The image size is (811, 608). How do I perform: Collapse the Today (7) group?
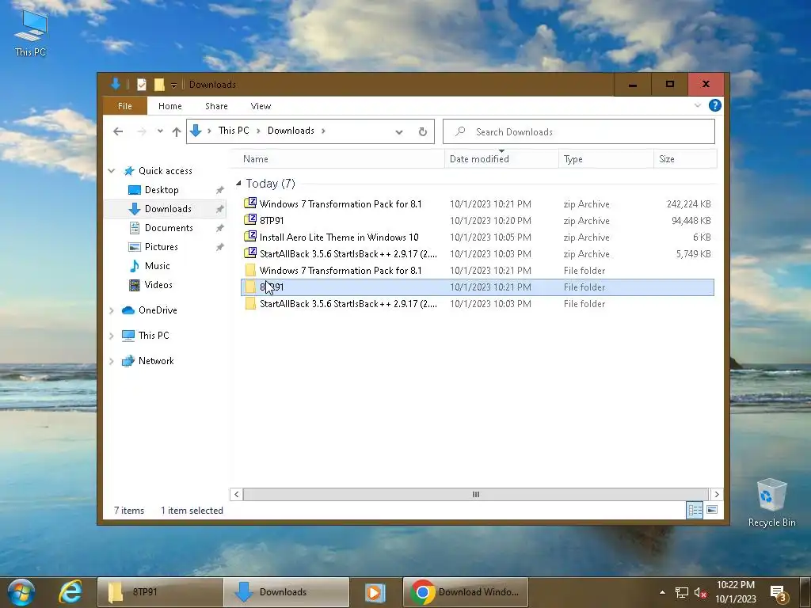click(238, 184)
